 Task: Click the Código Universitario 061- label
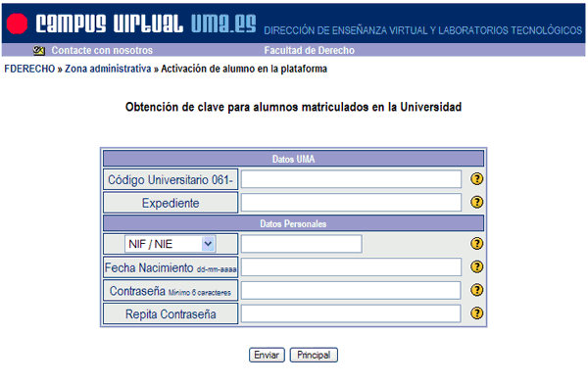pos(171,179)
